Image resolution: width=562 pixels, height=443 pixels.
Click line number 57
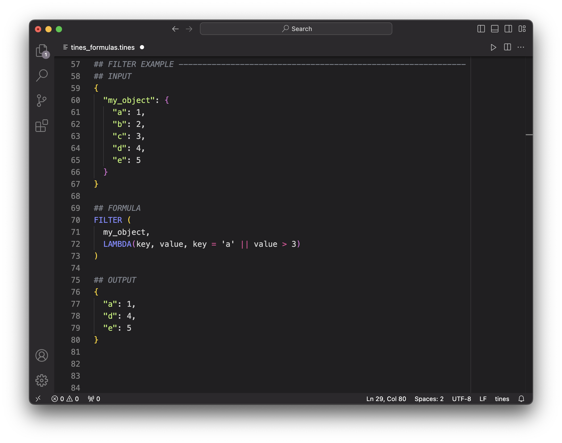coord(75,64)
